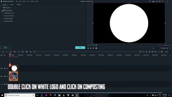Open the Tools menu
The width and height of the screenshot is (172, 97).
point(24,1)
